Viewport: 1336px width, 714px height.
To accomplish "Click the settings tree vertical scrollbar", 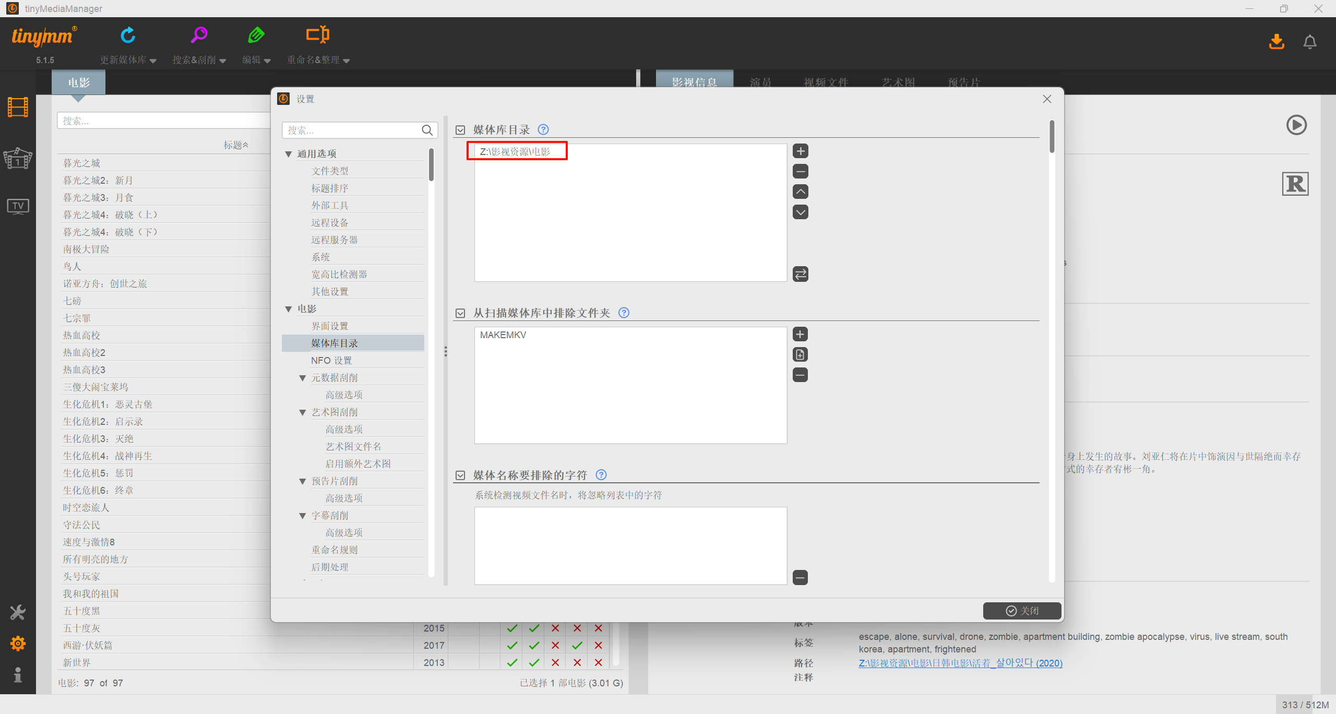I will click(431, 165).
